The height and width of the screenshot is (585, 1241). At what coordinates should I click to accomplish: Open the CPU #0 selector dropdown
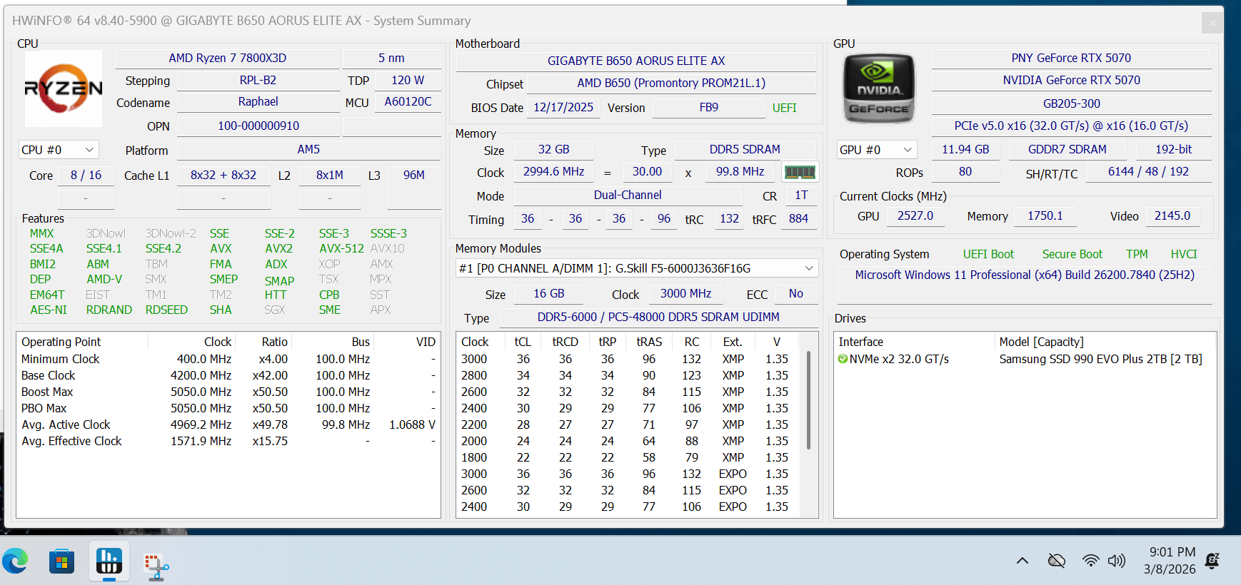[x=59, y=150]
